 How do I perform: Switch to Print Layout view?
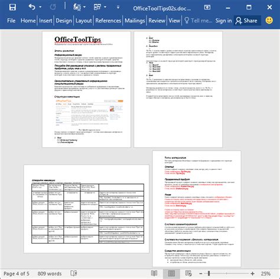(171, 274)
